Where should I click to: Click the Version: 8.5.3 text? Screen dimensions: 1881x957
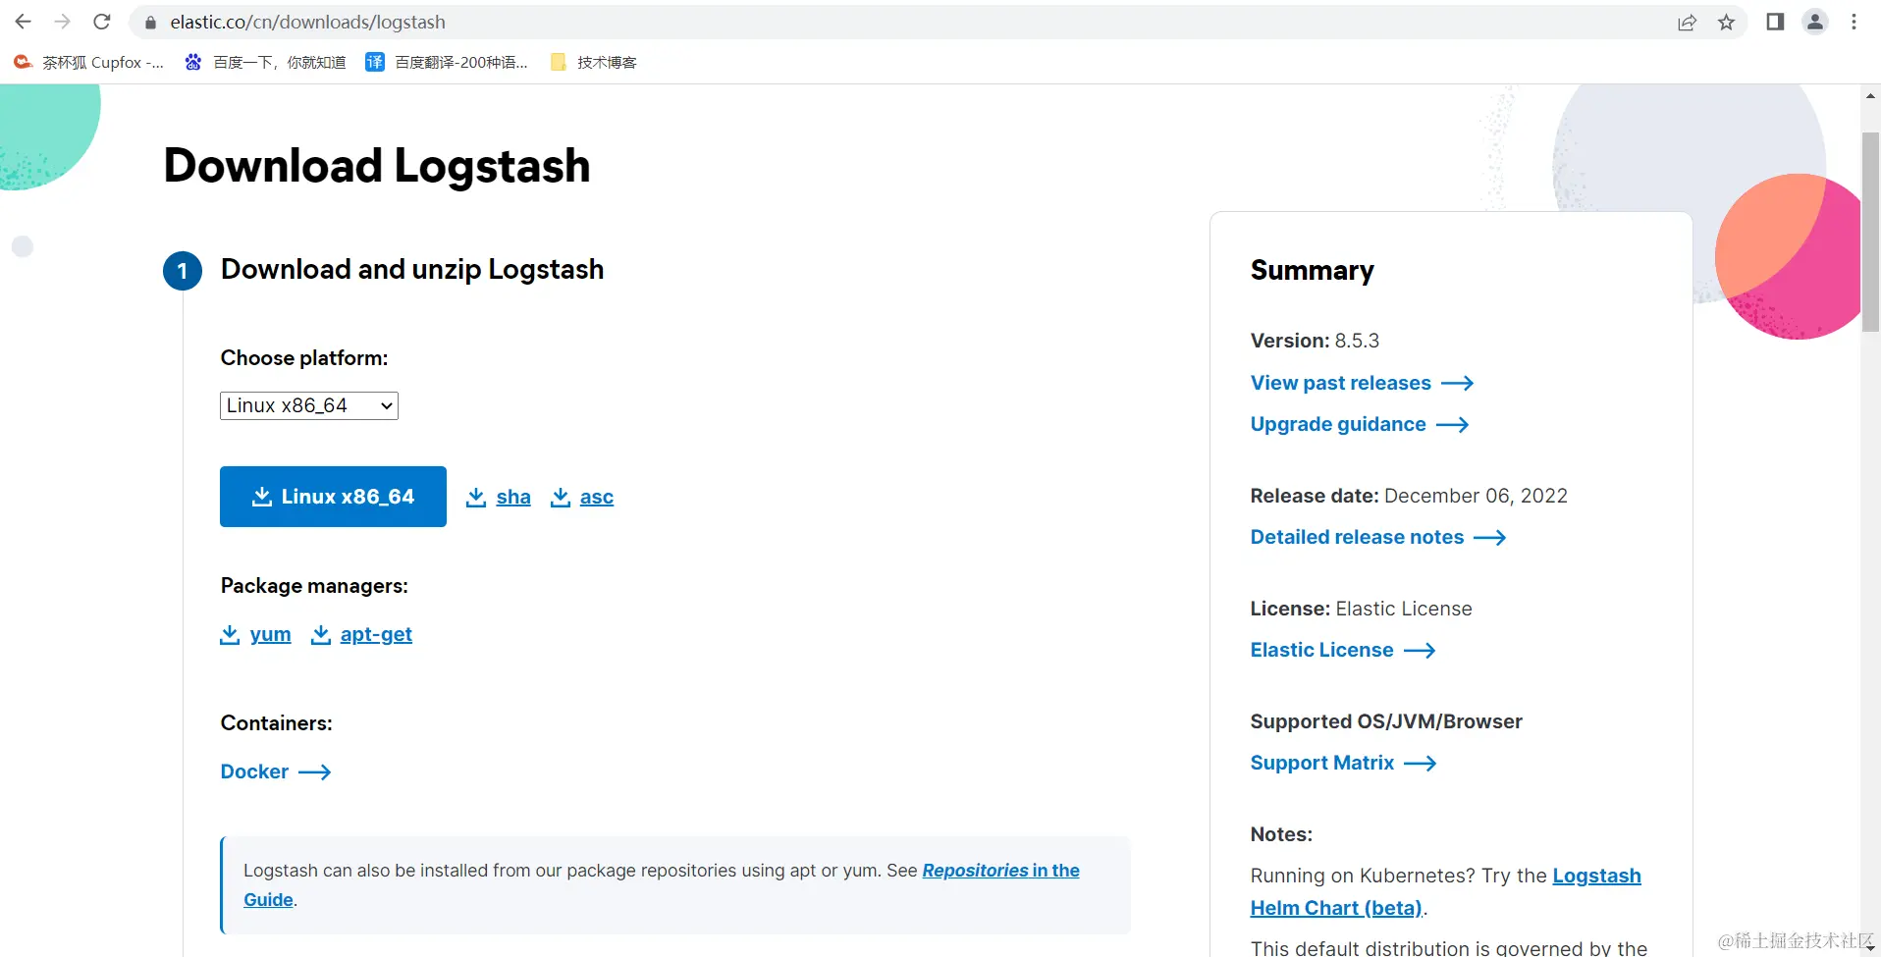tap(1315, 341)
